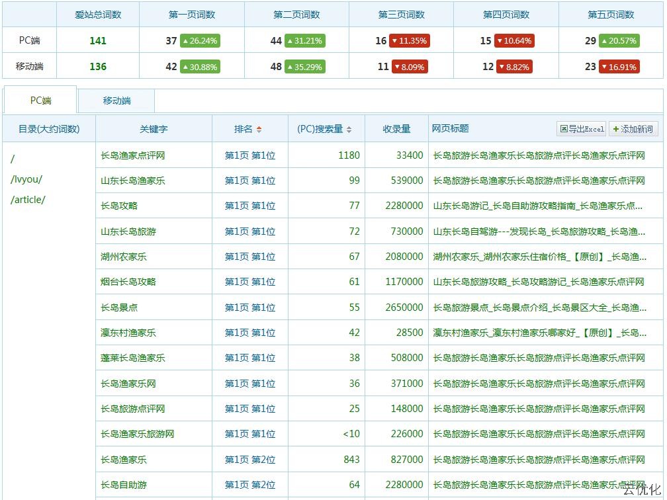Screen dimensions: 667x500
Task: Sort table by 排名 column arrows
Action: pos(259,130)
